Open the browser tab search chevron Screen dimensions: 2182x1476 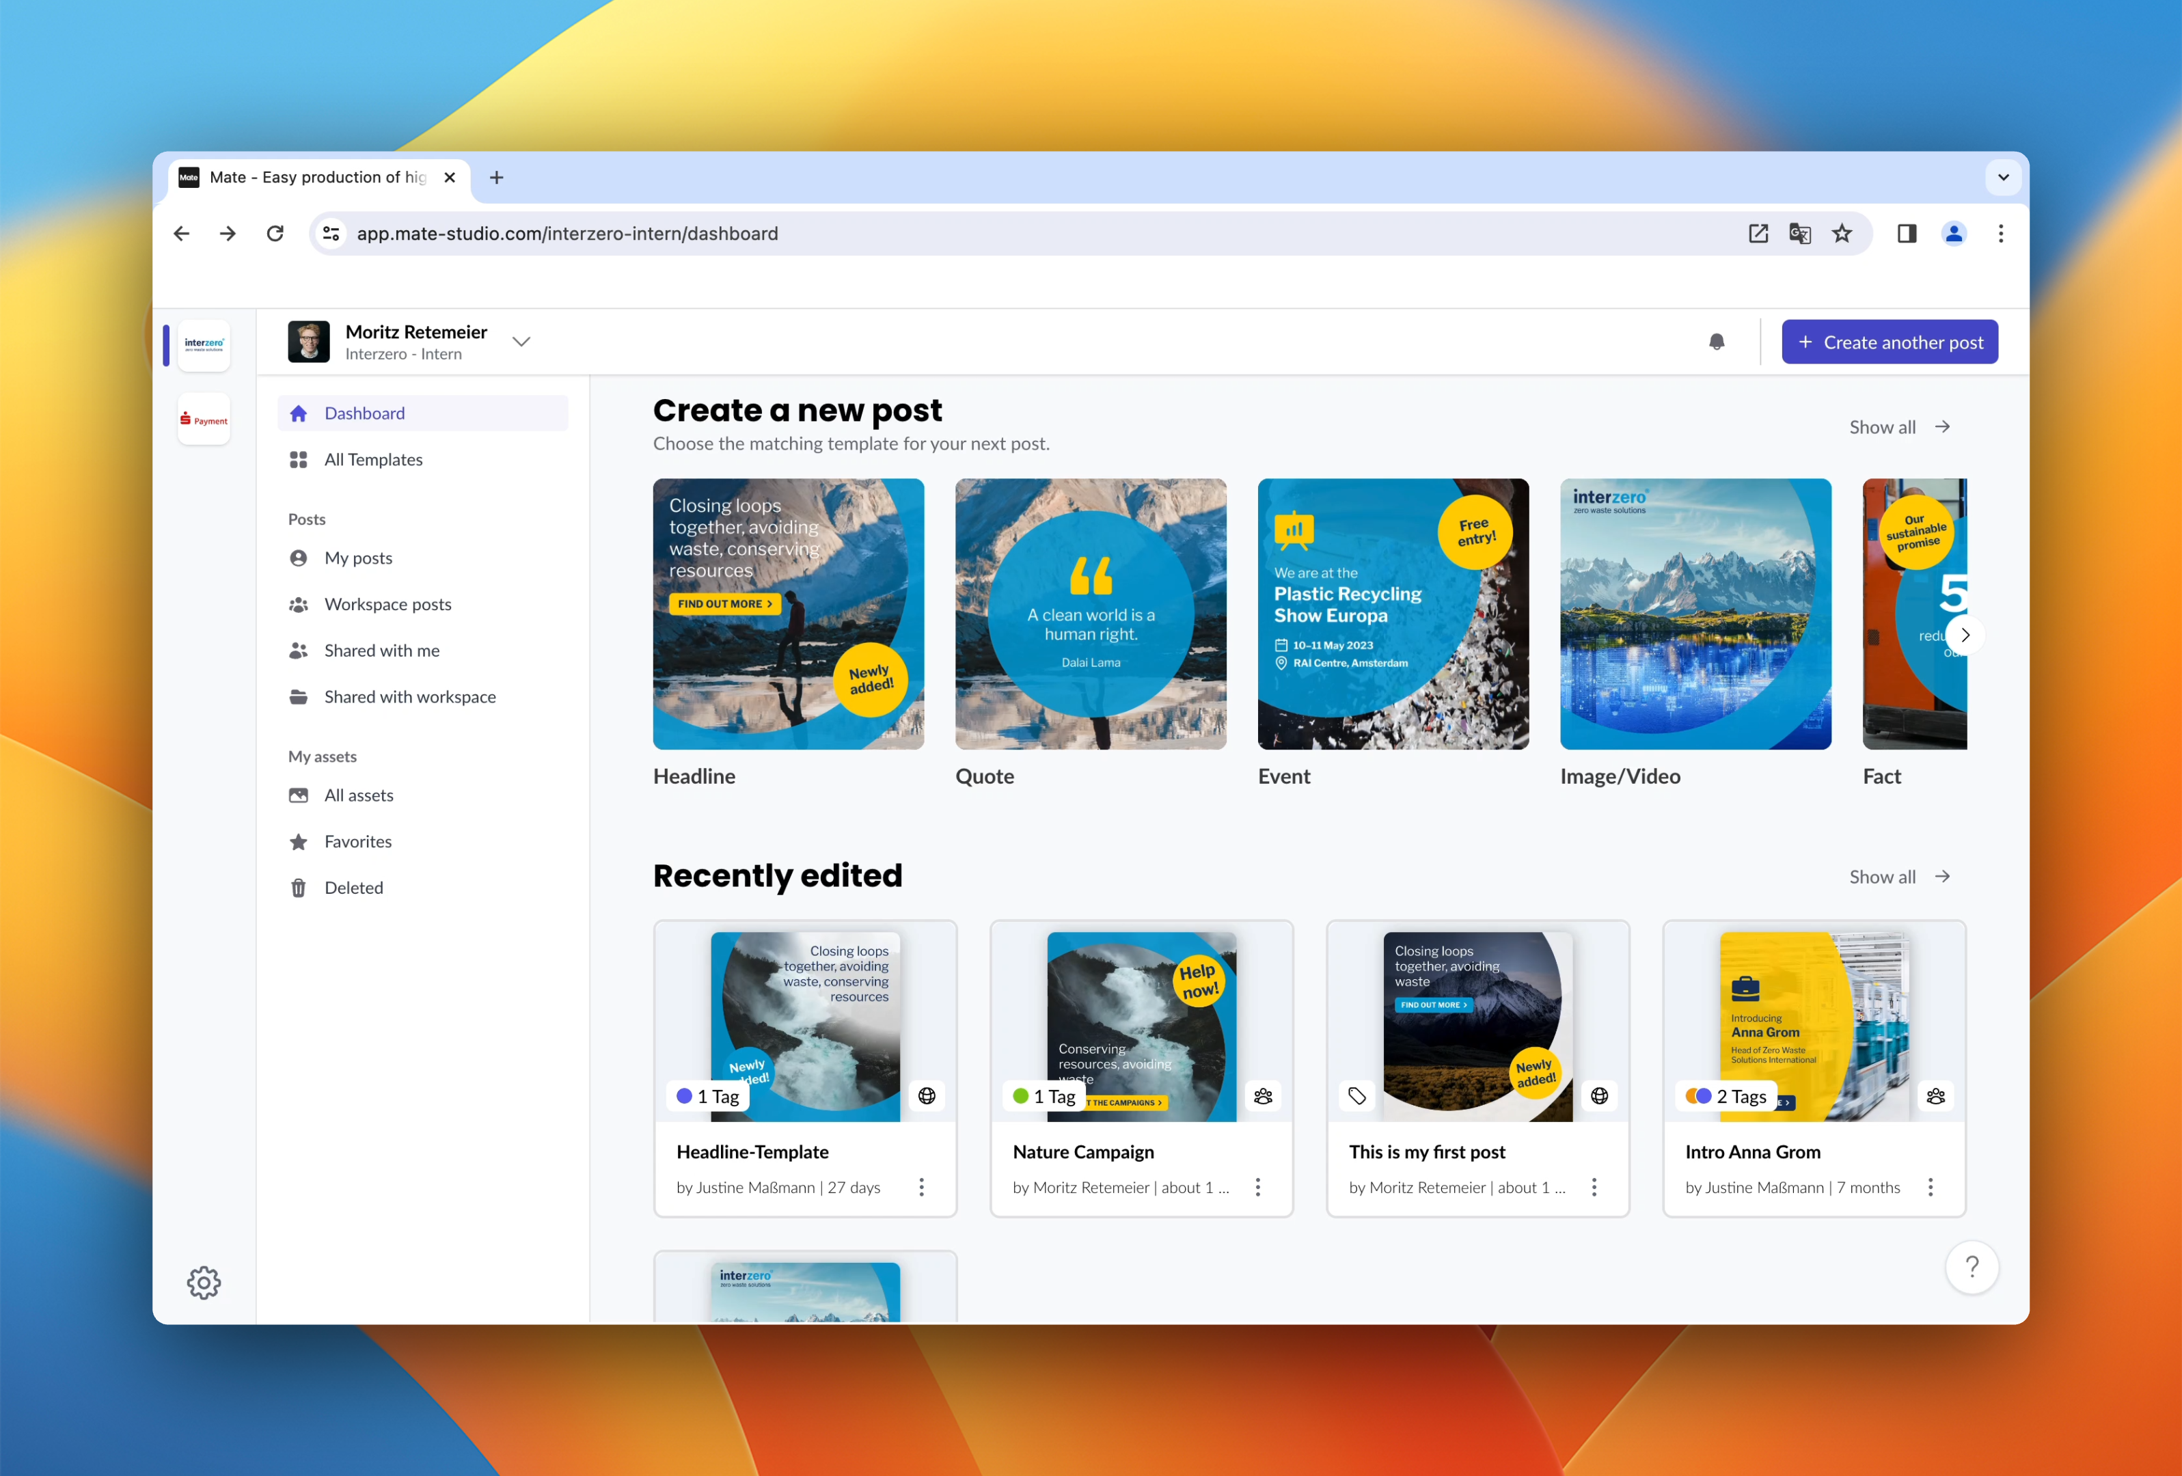tap(2003, 176)
